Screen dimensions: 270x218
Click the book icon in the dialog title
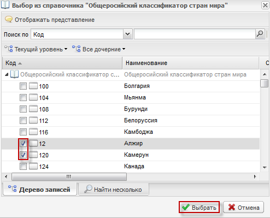(x=5, y=5)
